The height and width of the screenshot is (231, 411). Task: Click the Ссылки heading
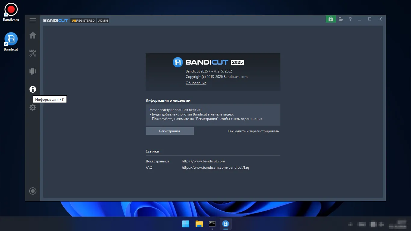click(152, 151)
